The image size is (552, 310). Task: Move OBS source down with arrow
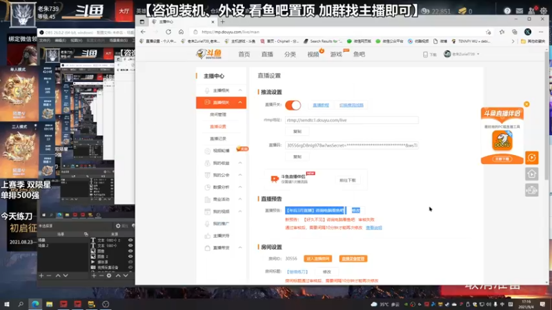click(126, 276)
